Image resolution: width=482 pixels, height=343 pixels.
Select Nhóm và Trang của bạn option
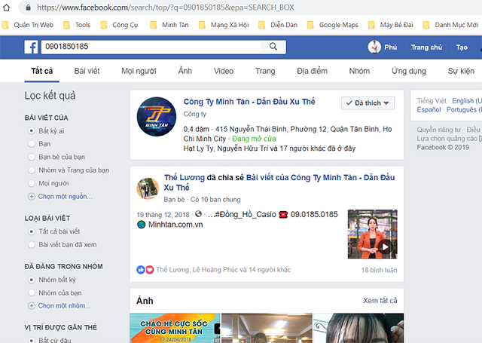coord(32,170)
